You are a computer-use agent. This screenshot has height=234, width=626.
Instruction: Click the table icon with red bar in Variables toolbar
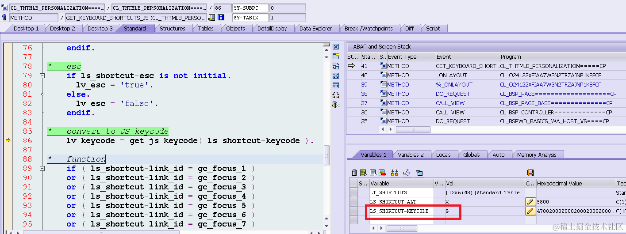(x=382, y=173)
